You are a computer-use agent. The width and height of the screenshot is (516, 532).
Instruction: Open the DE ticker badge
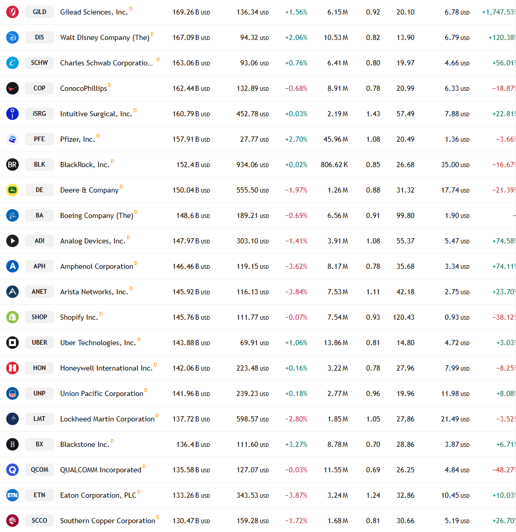tap(39, 190)
